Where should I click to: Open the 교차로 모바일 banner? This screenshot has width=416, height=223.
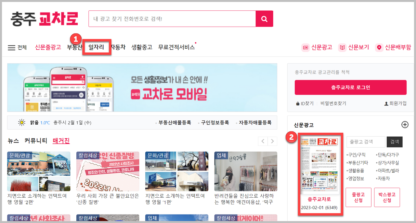coord(142,88)
